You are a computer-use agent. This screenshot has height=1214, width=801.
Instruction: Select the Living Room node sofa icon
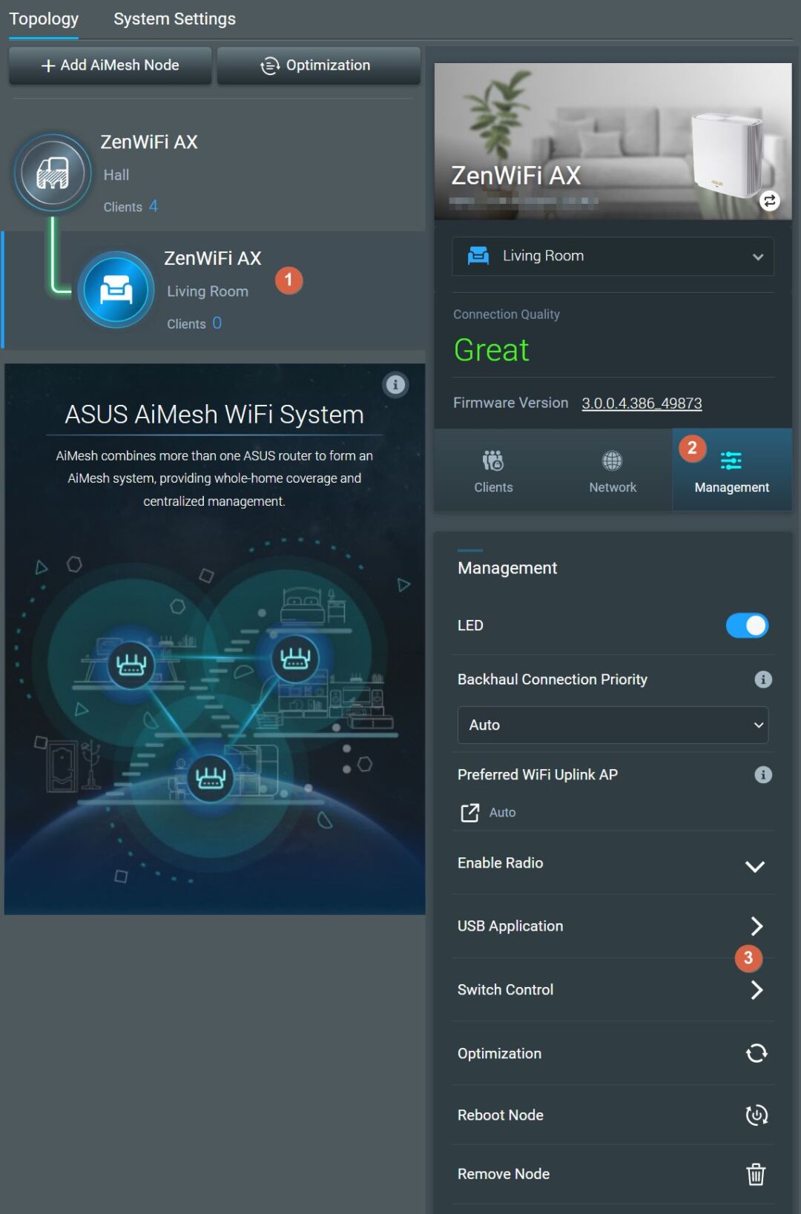tap(116, 290)
